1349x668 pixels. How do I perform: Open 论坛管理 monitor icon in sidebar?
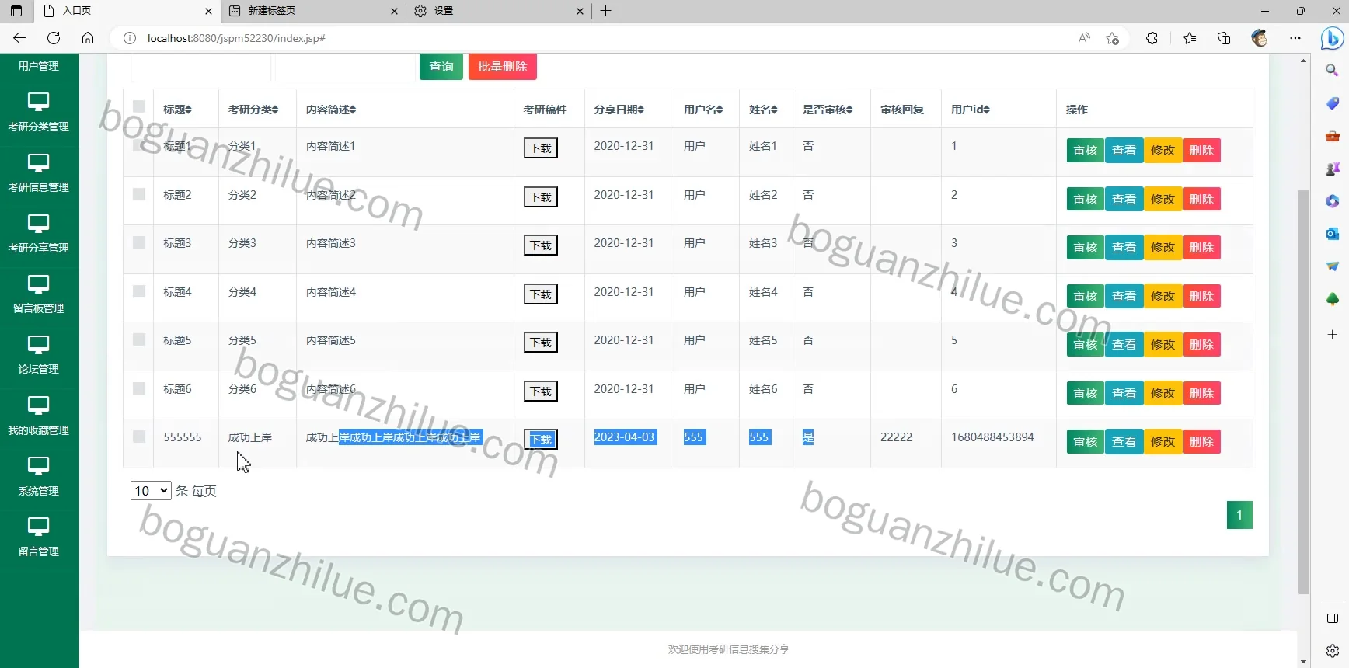click(x=38, y=344)
